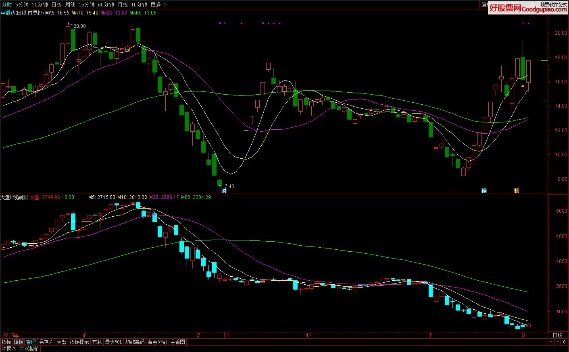This screenshot has width=569, height=352.
Task: Toggle the 最大VOL indicator
Action: click(113, 342)
